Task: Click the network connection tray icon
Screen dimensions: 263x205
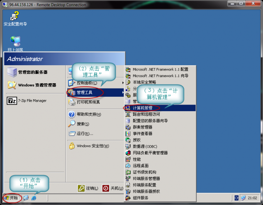Action: click(243, 198)
